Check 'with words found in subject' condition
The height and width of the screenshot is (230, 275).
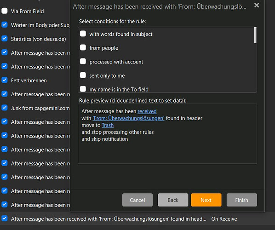coord(83,34)
